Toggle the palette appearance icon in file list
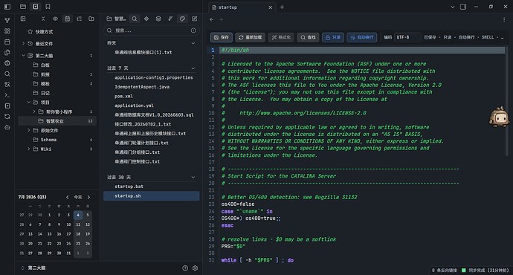This screenshot has width=513, height=275. pyautogui.click(x=182, y=19)
